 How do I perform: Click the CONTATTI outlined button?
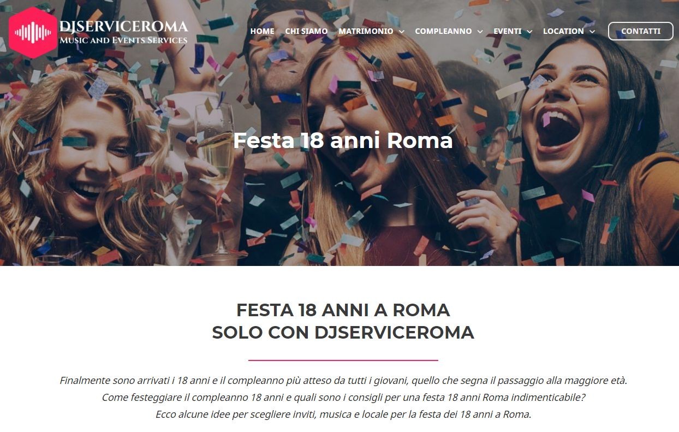point(641,31)
